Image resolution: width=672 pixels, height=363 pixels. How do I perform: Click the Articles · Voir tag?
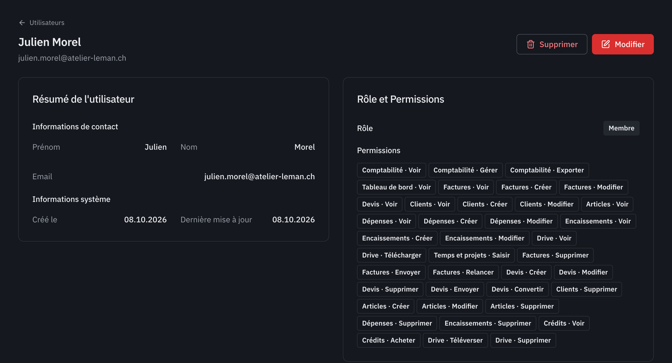(x=607, y=204)
